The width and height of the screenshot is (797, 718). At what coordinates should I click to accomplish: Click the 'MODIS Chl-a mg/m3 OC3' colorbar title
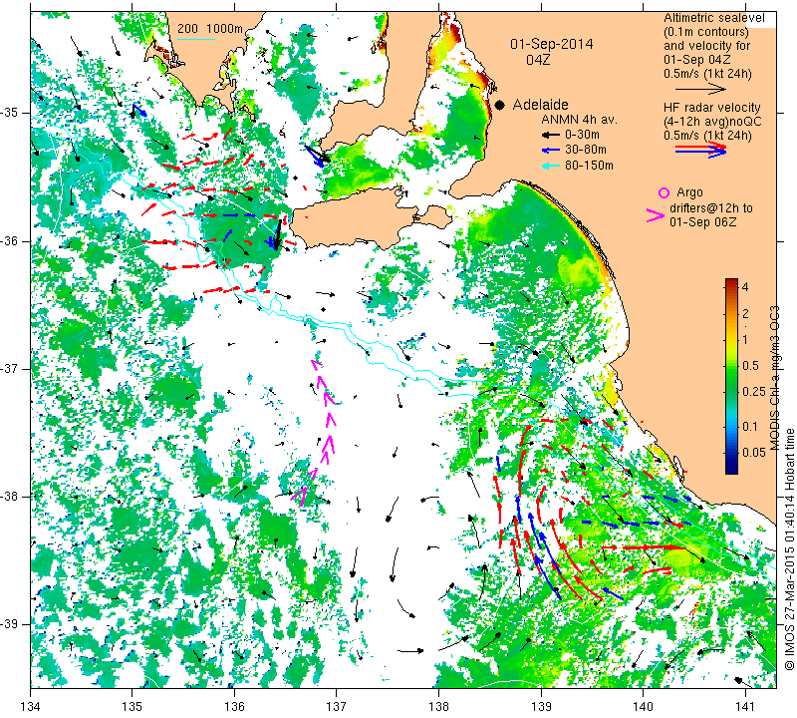(x=775, y=378)
